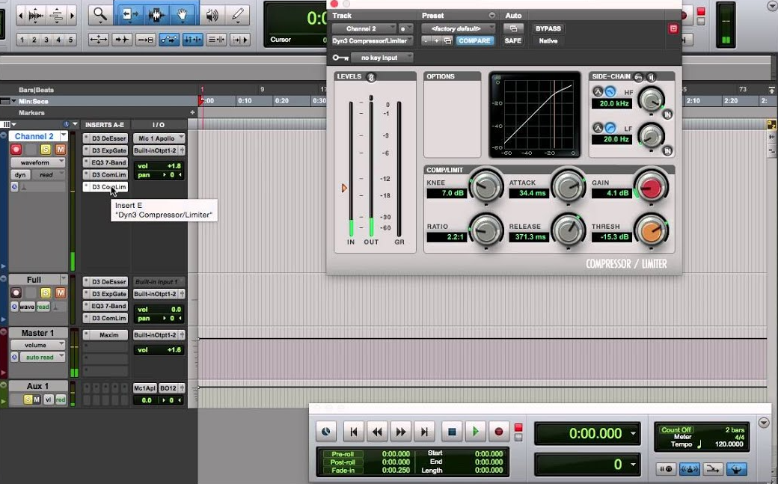The height and width of the screenshot is (484, 778).
Task: Click Go to End transport button
Action: 424,432
